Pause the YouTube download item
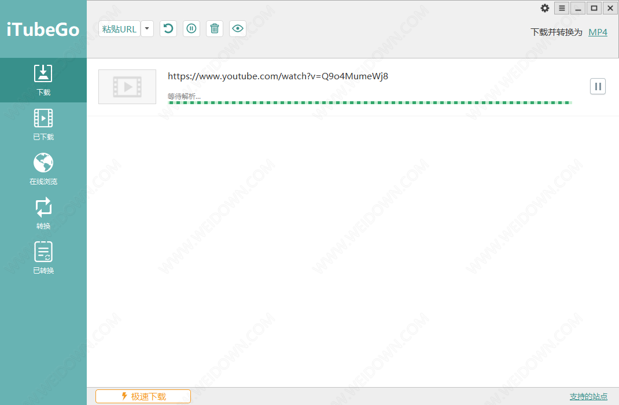 click(598, 86)
